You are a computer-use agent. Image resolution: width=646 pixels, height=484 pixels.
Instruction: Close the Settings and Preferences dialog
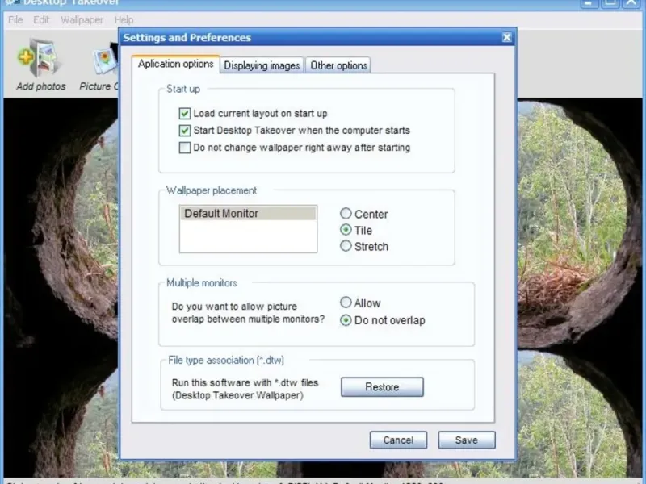tap(507, 37)
